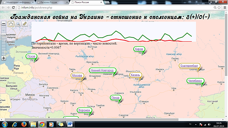Open Firefox from the taskbar
The width and height of the screenshot is (228, 128).
pos(24,124)
